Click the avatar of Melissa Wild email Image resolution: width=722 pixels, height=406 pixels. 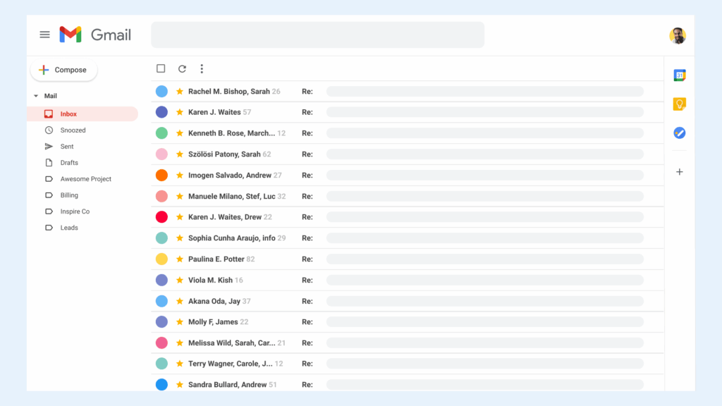point(161,343)
